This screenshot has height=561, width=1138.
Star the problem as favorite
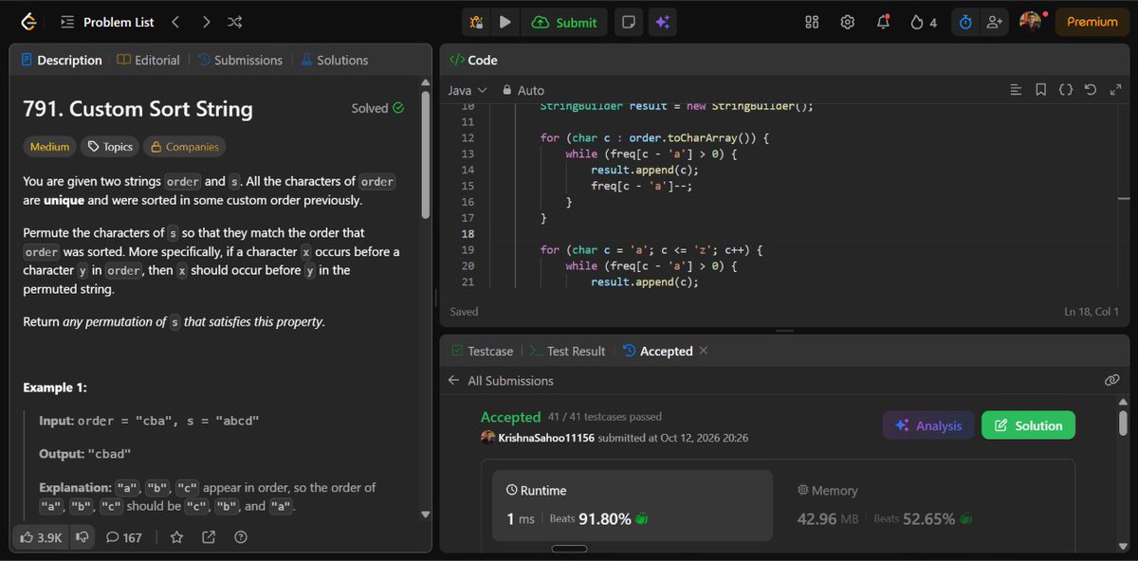176,537
